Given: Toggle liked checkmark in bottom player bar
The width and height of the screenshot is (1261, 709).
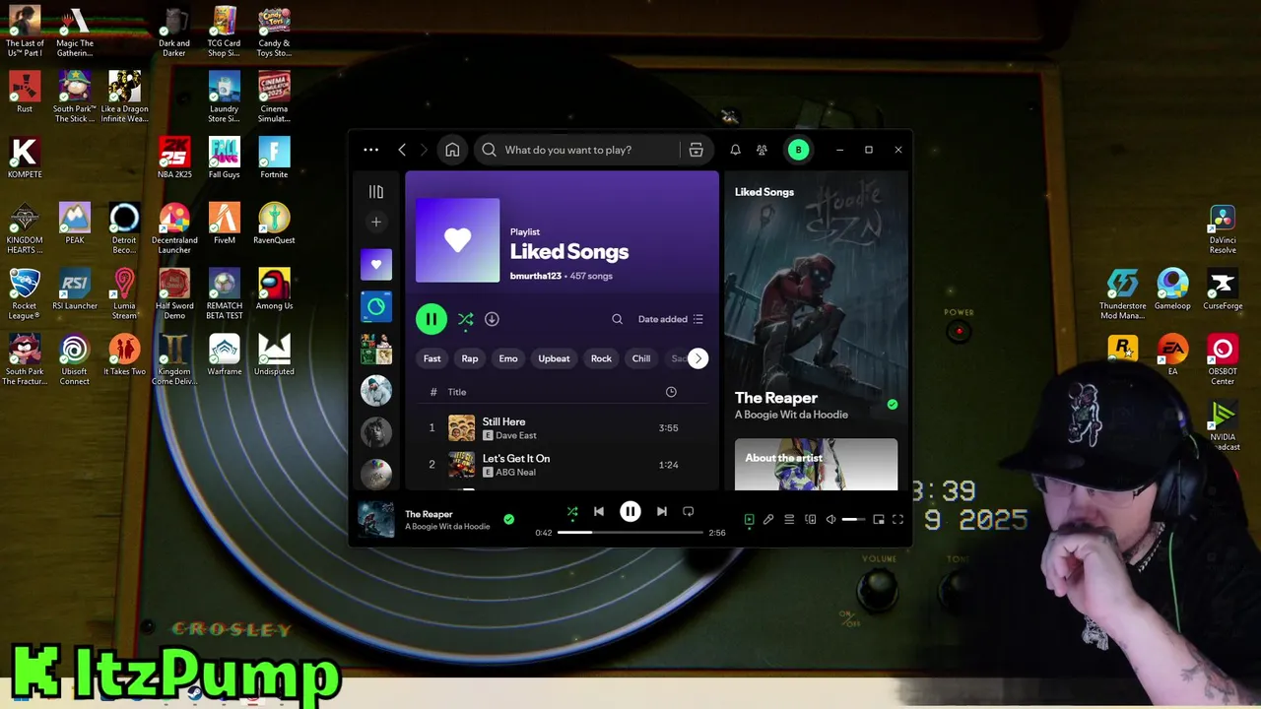Looking at the screenshot, I should tap(508, 519).
